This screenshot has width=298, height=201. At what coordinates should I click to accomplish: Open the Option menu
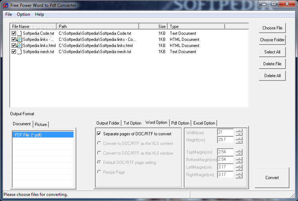pyautogui.click(x=23, y=14)
